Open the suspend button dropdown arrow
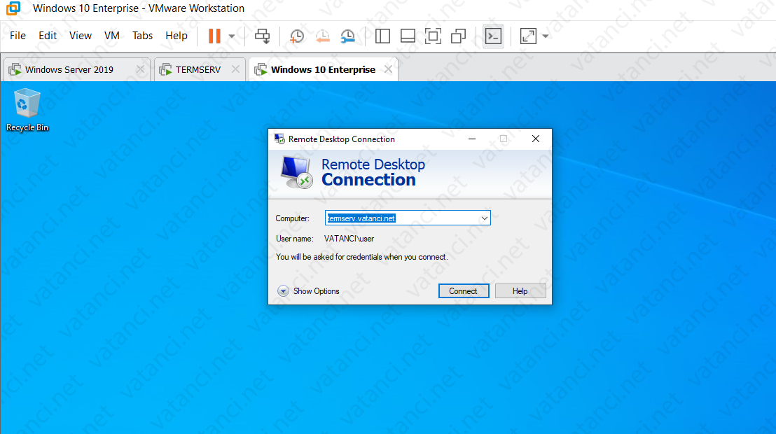This screenshot has width=776, height=434. click(231, 36)
